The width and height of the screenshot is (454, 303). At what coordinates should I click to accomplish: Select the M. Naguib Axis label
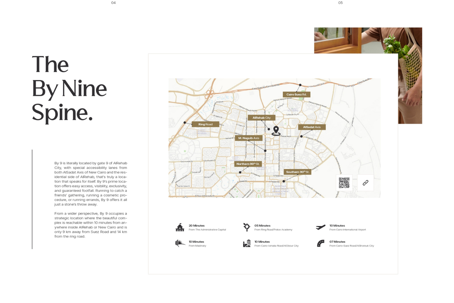pyautogui.click(x=248, y=138)
